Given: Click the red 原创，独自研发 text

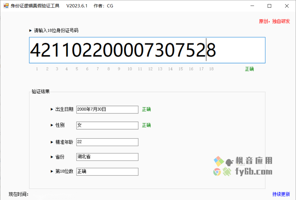Looking at the screenshot, I should [274, 21].
